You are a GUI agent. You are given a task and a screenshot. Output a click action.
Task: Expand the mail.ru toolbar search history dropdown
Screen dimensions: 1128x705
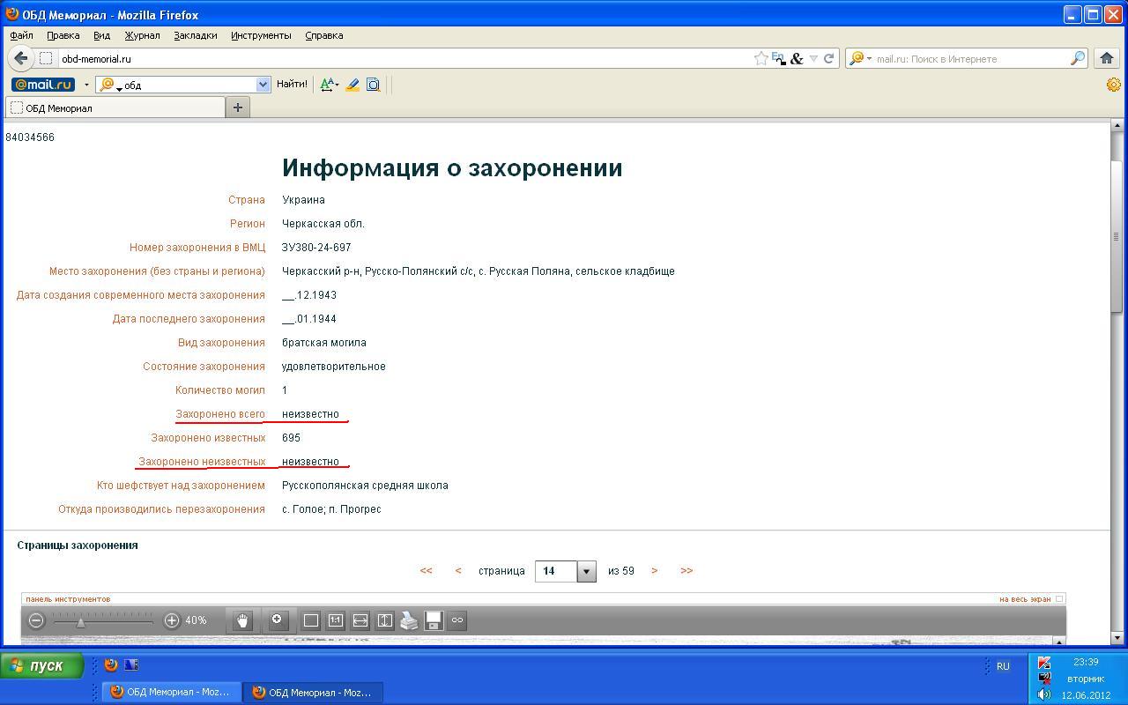tap(263, 85)
